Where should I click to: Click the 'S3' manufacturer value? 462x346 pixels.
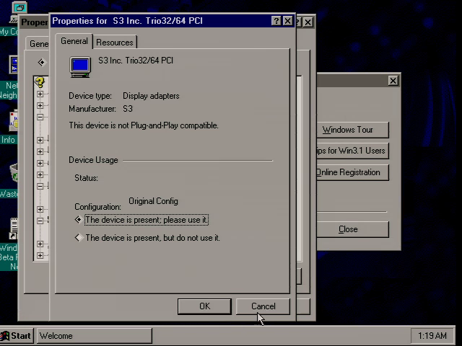tap(128, 109)
